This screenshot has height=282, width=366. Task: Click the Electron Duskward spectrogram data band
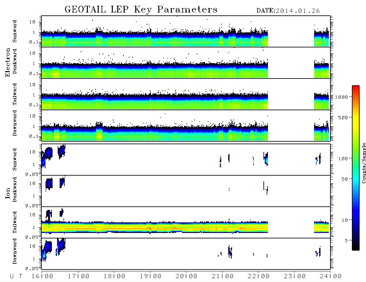154,70
